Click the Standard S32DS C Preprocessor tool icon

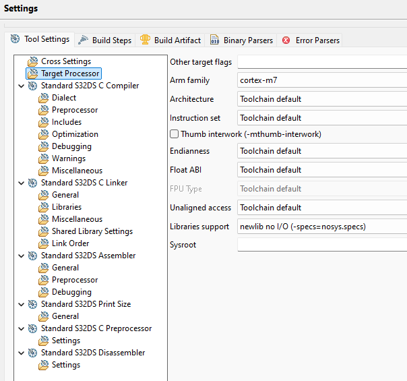(x=33, y=328)
